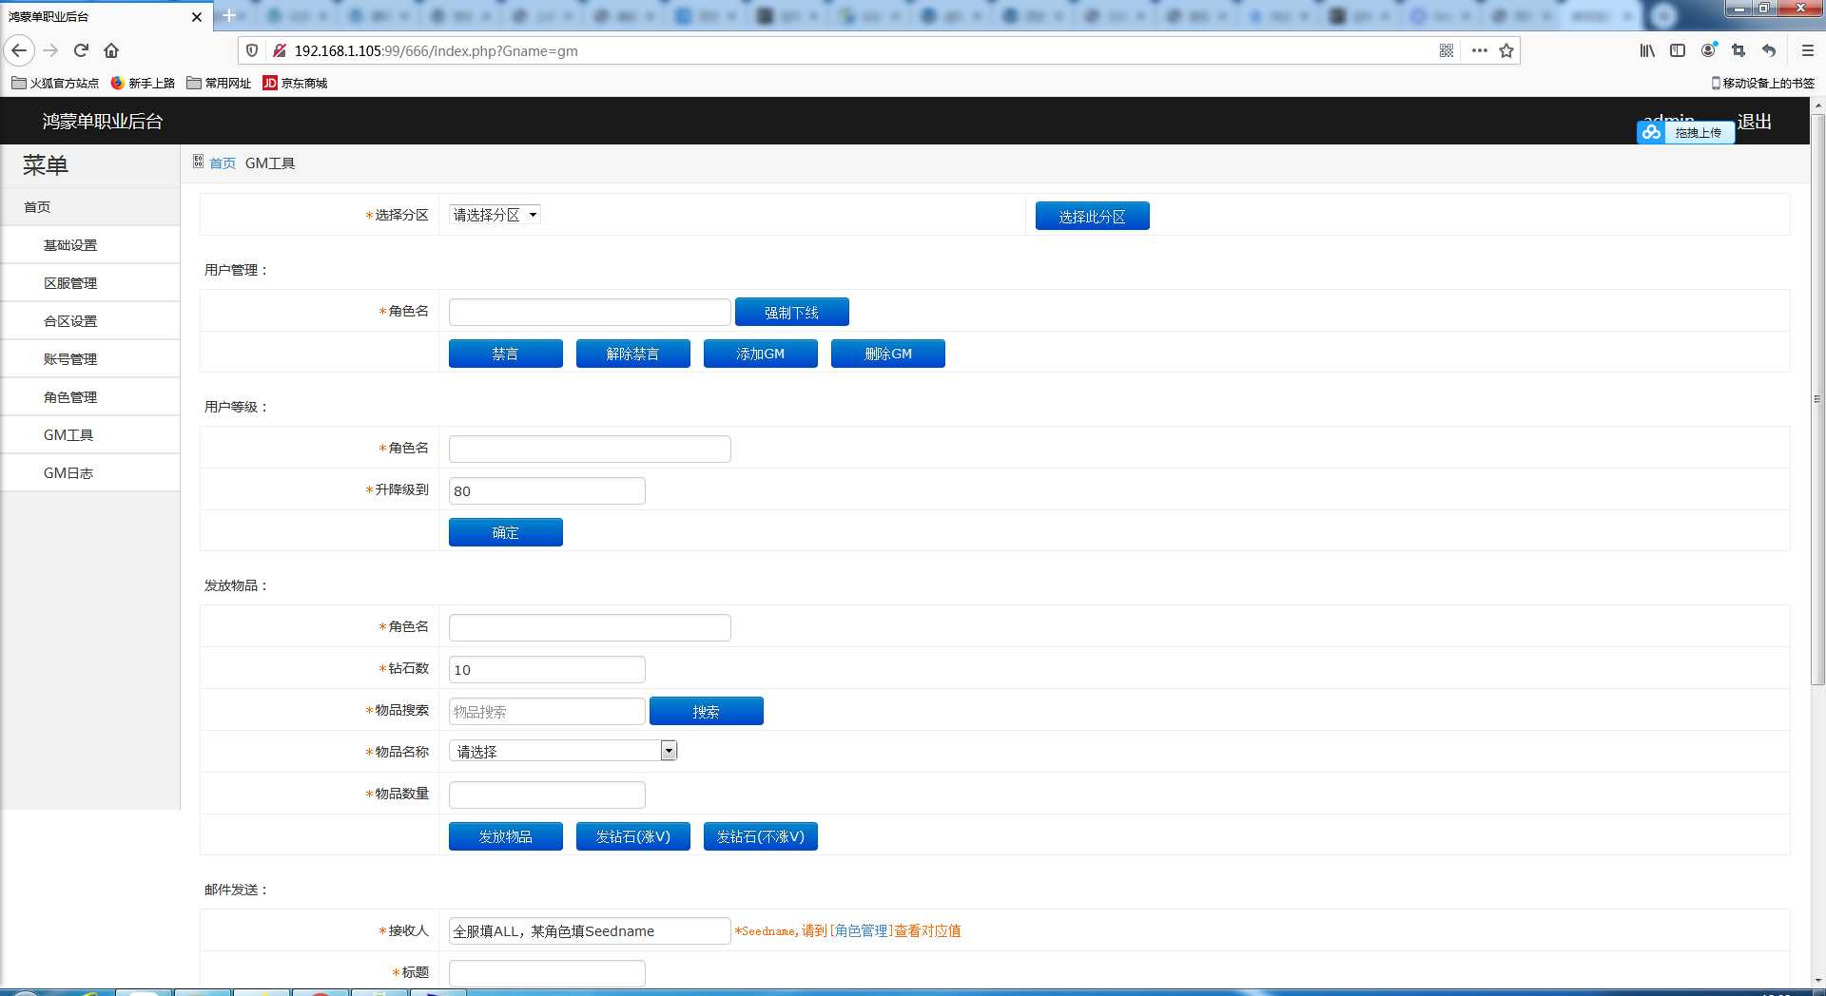Viewport: 1826px width, 996px height.
Task: Open the 物品名称 item name dropdown
Action: pos(562,751)
